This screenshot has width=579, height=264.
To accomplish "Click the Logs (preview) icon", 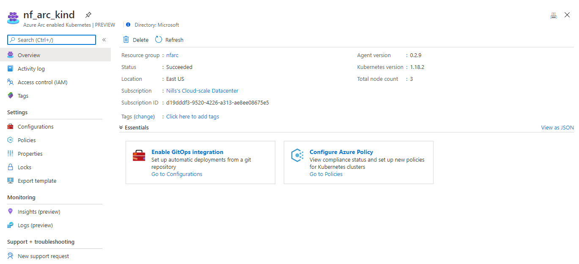I will (x=10, y=225).
